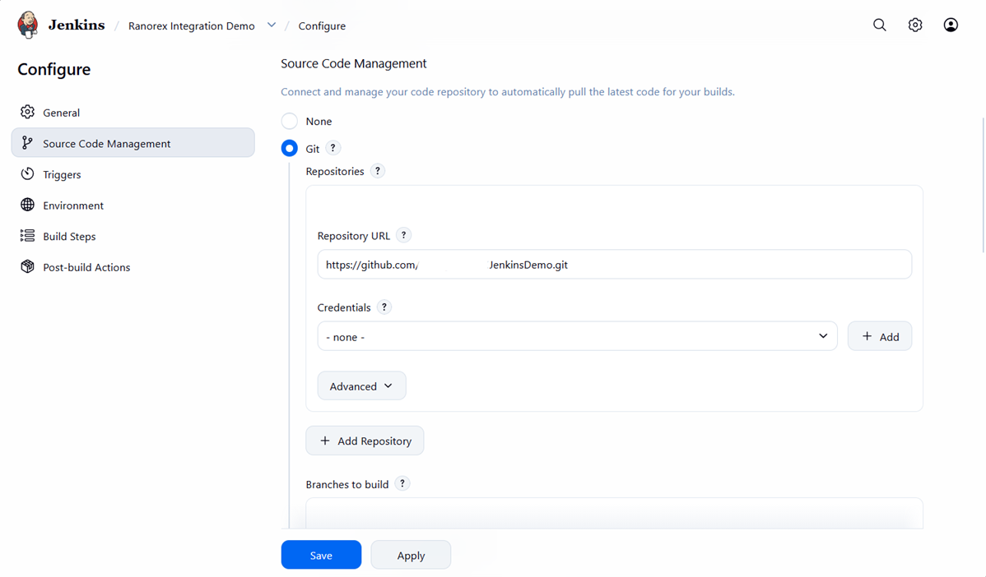986x577 pixels.
Task: Apply the configuration changes
Action: click(411, 555)
